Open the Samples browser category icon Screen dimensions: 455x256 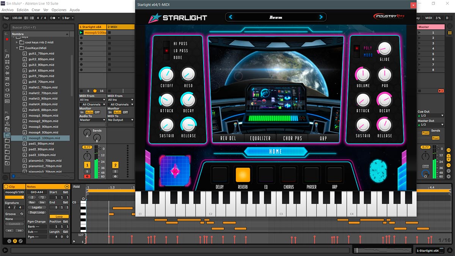tap(7, 101)
